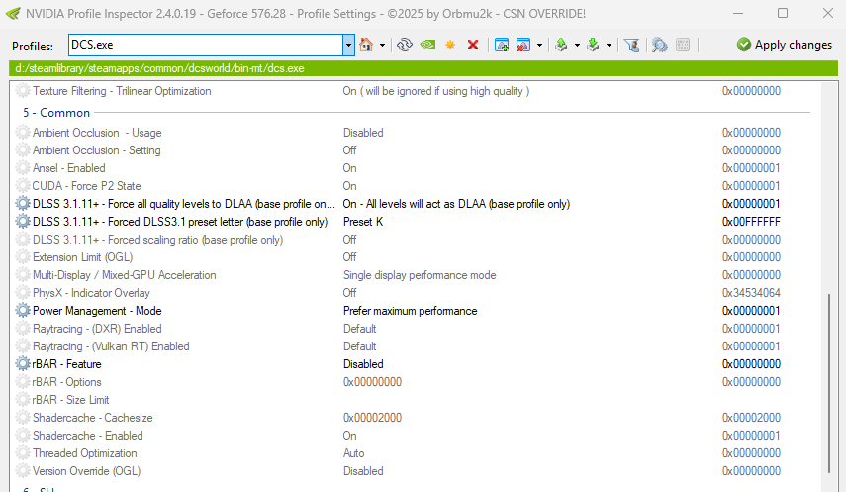Click the Off value of Extension Limit (OGL)

(x=349, y=257)
